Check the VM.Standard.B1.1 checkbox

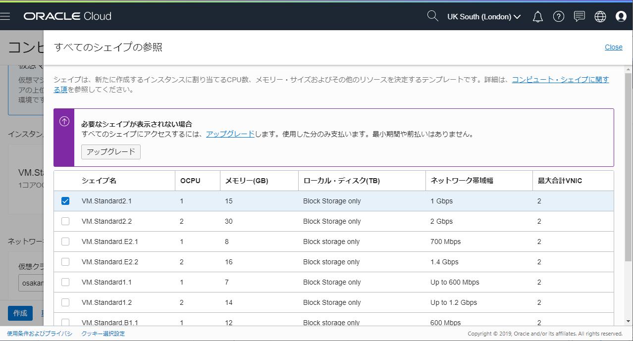pyautogui.click(x=65, y=322)
